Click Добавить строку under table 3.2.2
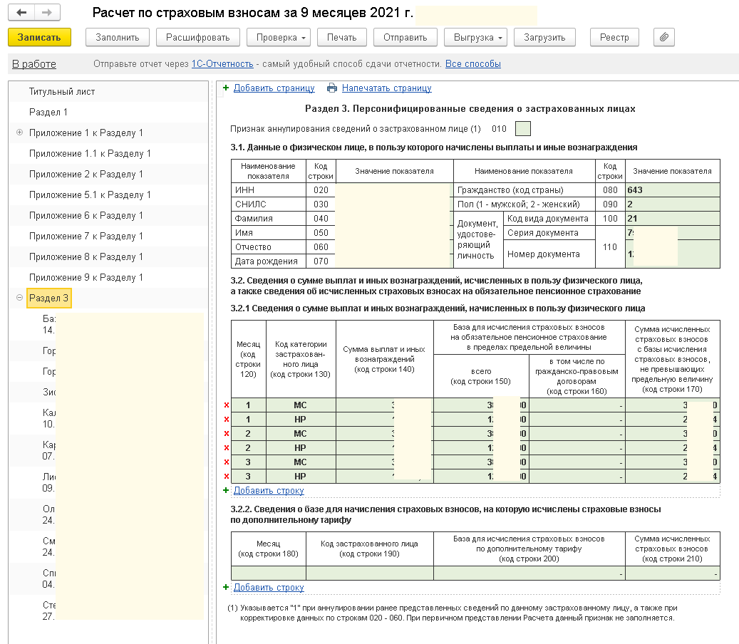This screenshot has height=644, width=739. (x=269, y=588)
